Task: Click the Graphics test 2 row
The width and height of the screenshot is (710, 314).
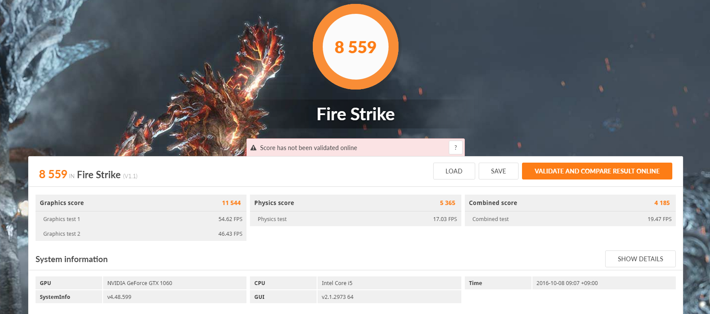Action: pos(141,234)
